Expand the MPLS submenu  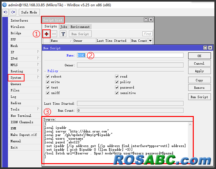(38, 65)
